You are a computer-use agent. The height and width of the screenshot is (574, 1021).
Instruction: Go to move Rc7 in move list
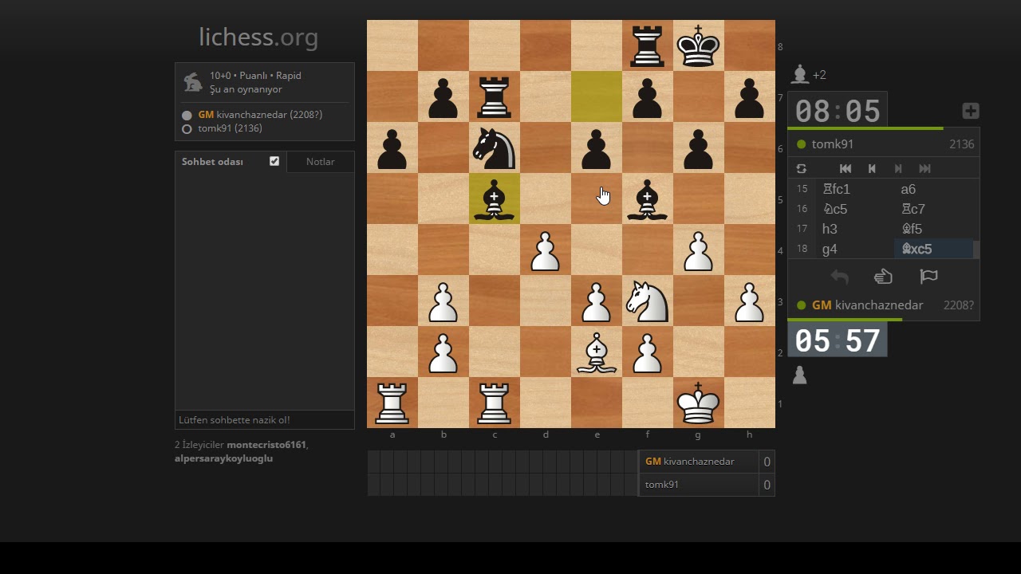click(x=933, y=209)
